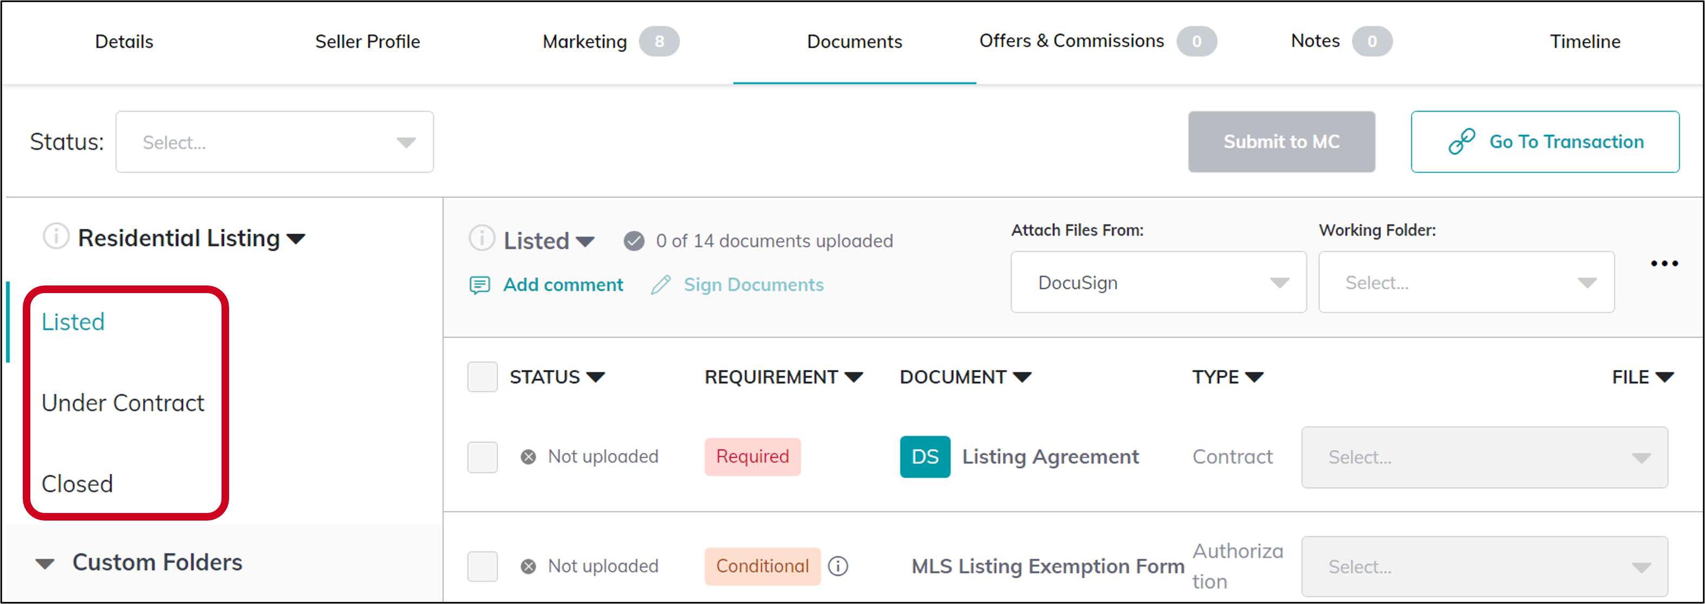Viewport: 1705px width, 604px height.
Task: Click the not-uploaded X icon for Listing Agreement
Action: pyautogui.click(x=528, y=457)
